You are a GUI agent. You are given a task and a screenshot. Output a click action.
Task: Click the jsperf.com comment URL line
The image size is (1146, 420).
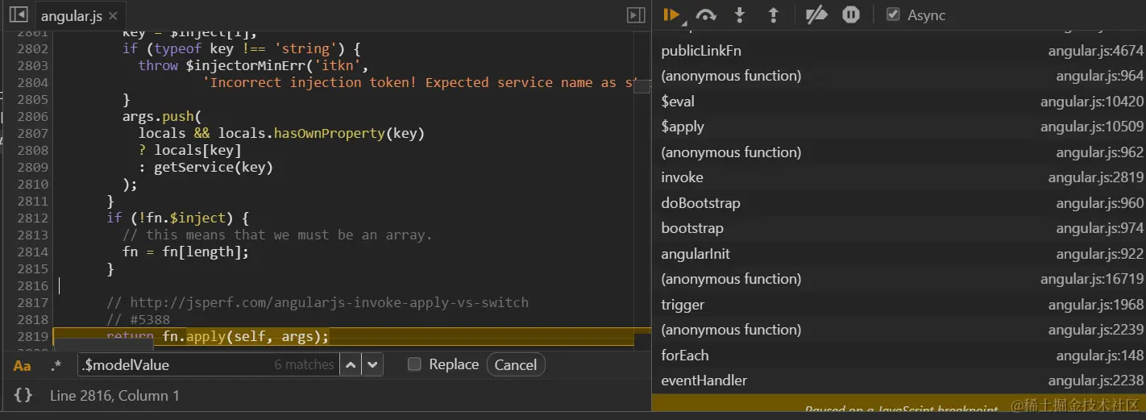coord(318,302)
